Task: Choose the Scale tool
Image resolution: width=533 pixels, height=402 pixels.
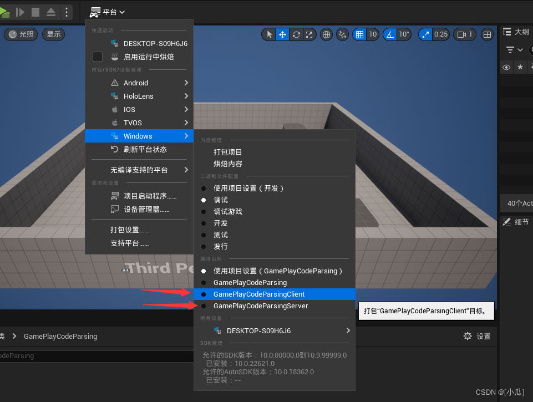Action: 309,34
